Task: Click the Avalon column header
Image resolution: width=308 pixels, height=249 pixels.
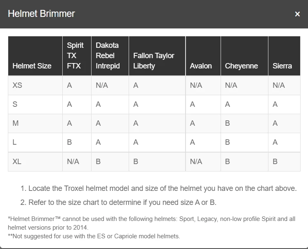Action: (201, 66)
